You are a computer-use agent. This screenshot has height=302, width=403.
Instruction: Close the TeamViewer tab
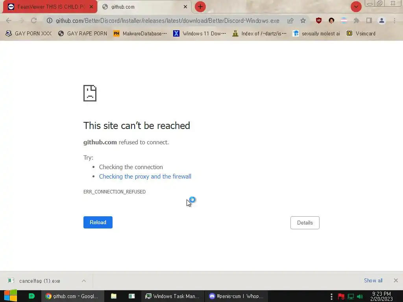pyautogui.click(x=91, y=7)
